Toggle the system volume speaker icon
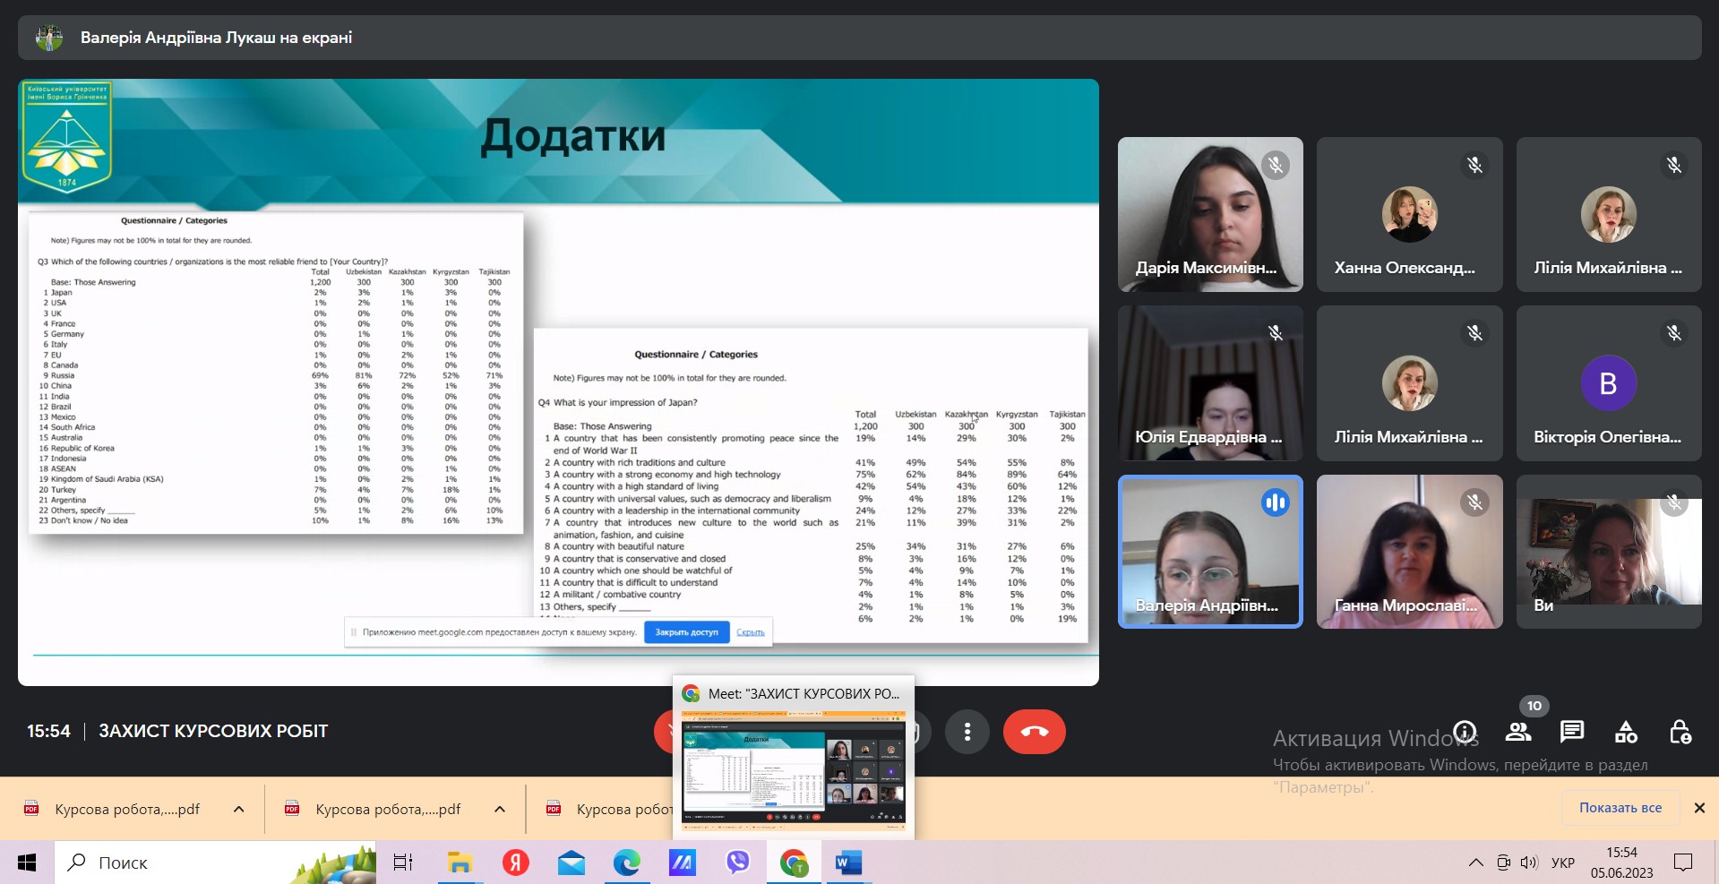 click(x=1529, y=863)
